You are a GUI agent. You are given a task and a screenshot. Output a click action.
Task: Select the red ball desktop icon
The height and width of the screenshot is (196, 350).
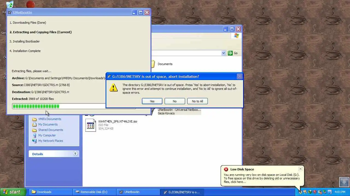(31, 4)
